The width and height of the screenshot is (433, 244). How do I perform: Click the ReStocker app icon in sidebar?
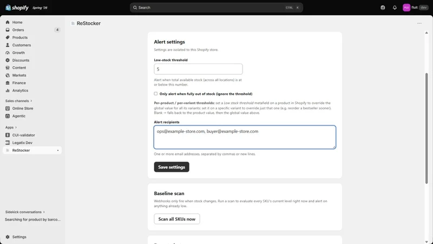coord(8,150)
